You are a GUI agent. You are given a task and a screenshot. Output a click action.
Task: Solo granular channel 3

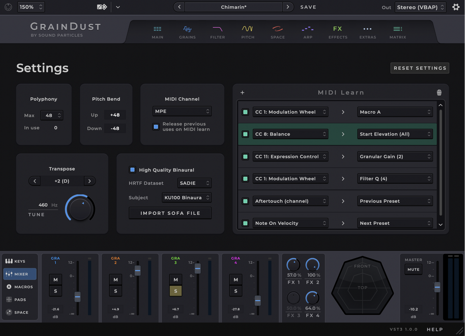click(176, 290)
